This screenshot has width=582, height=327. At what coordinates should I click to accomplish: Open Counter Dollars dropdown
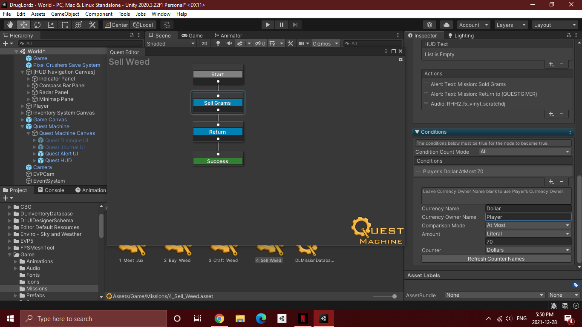(528, 250)
